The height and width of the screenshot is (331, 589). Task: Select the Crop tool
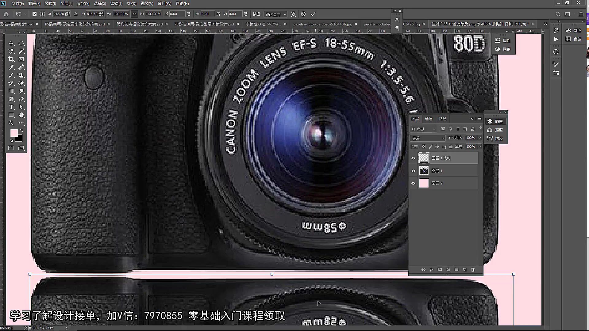tap(11, 59)
